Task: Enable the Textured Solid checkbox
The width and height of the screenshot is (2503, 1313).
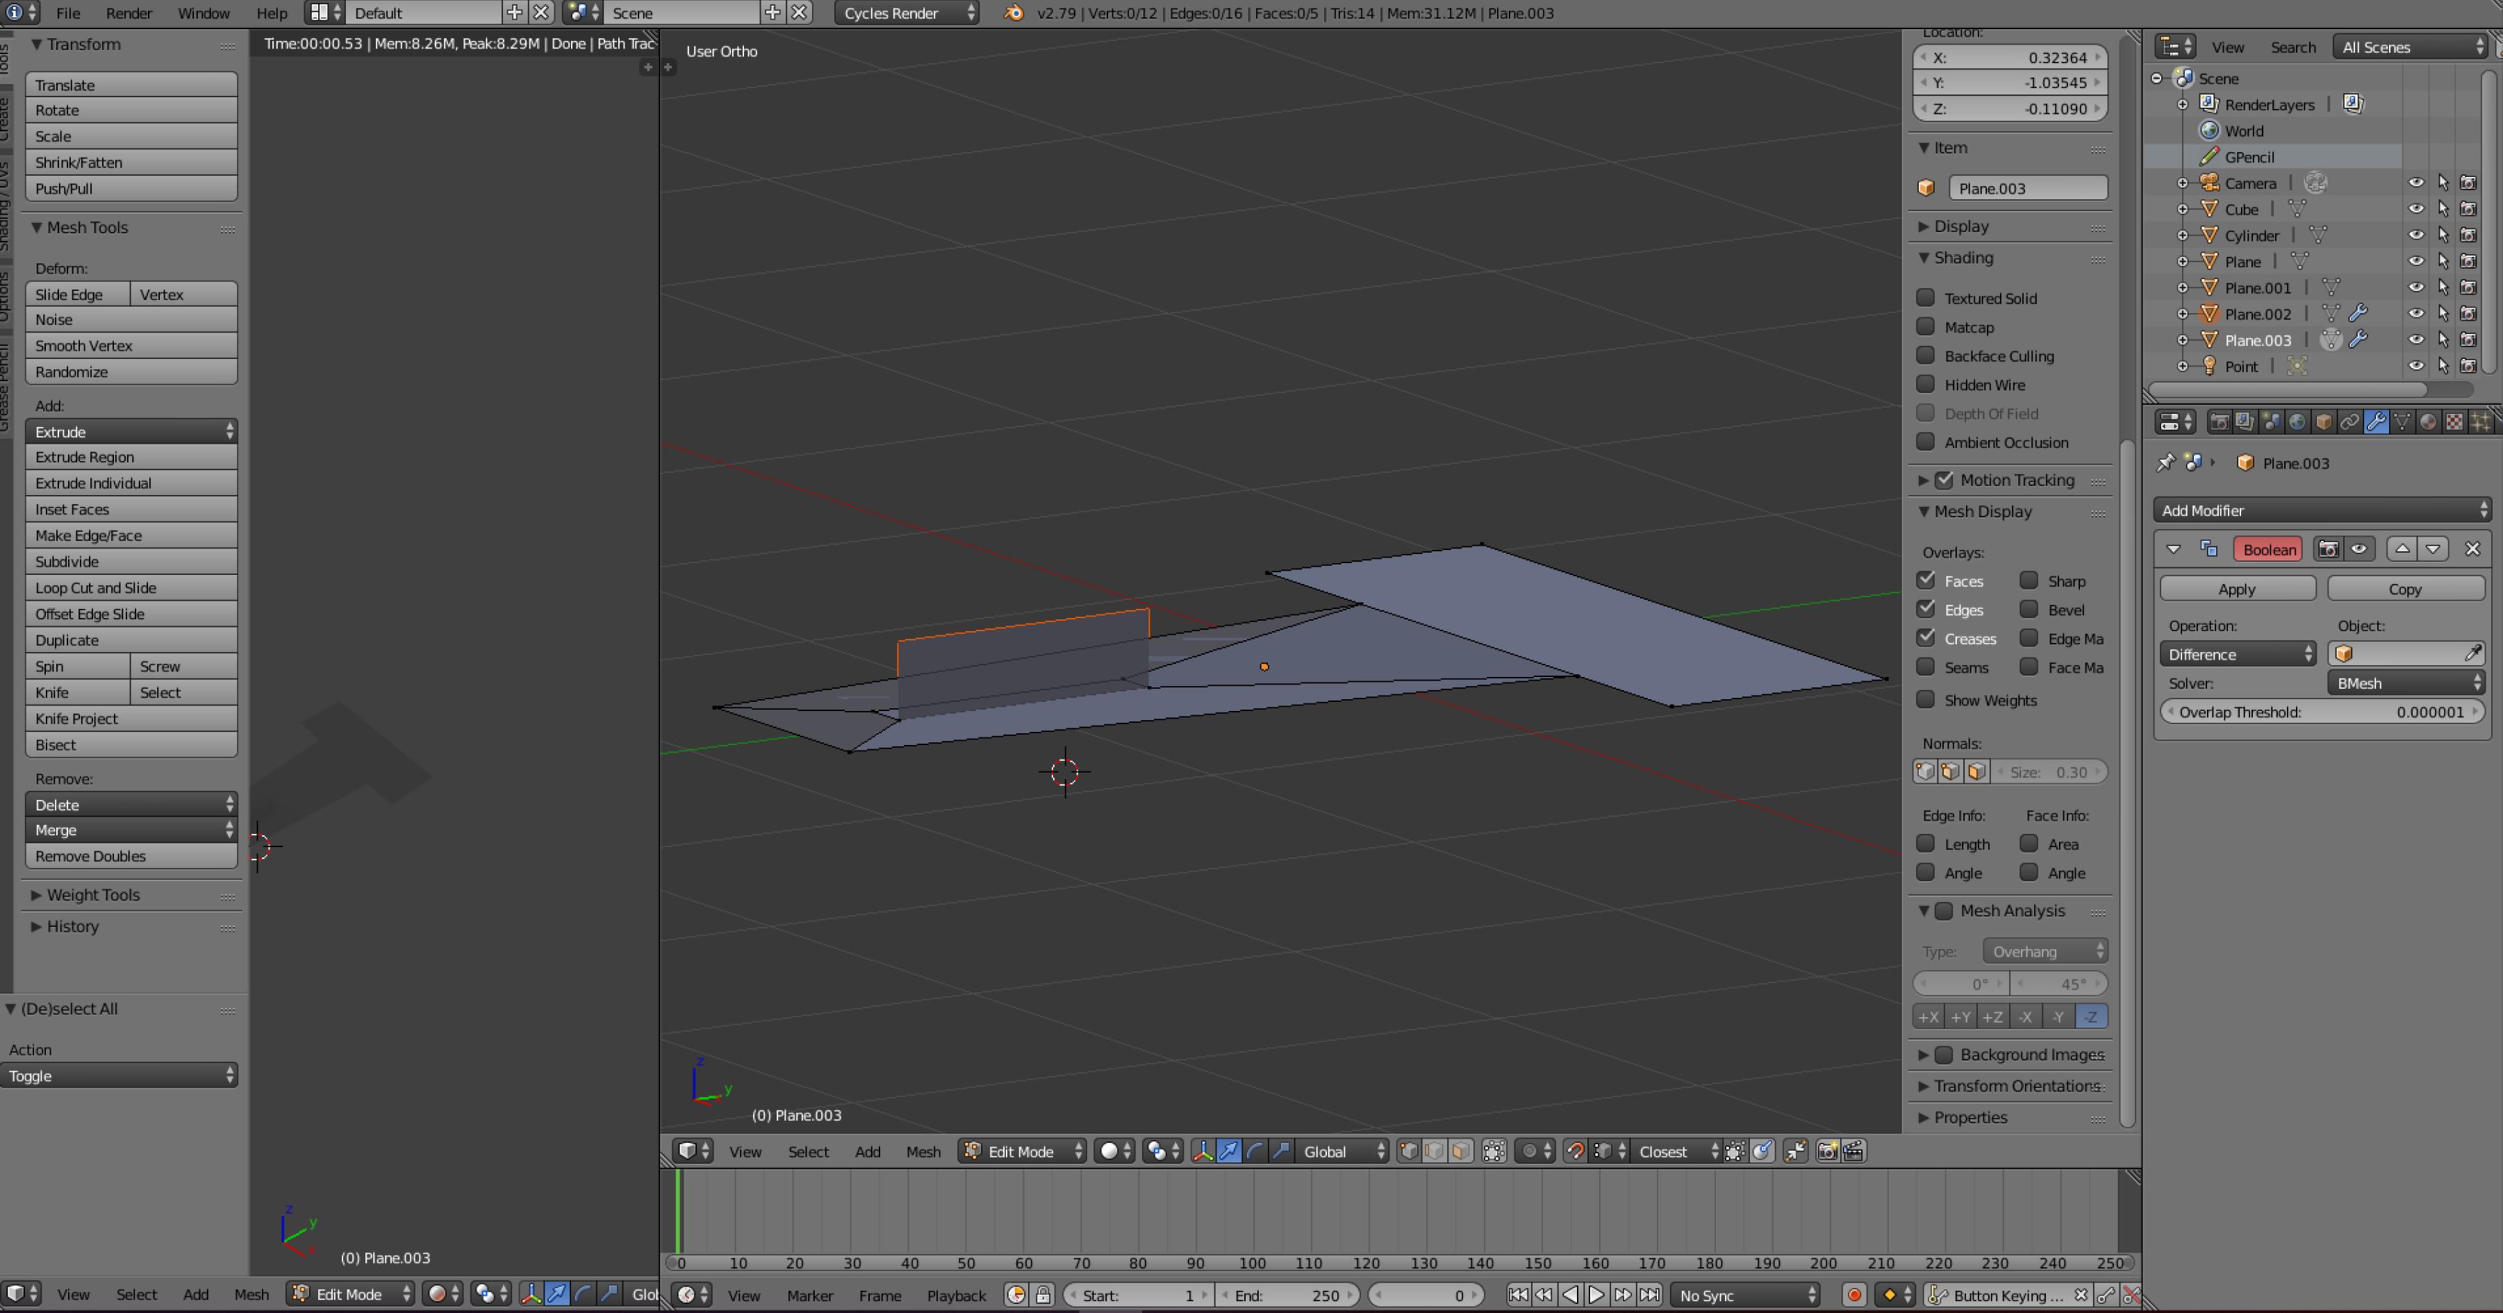Action: tap(1925, 298)
